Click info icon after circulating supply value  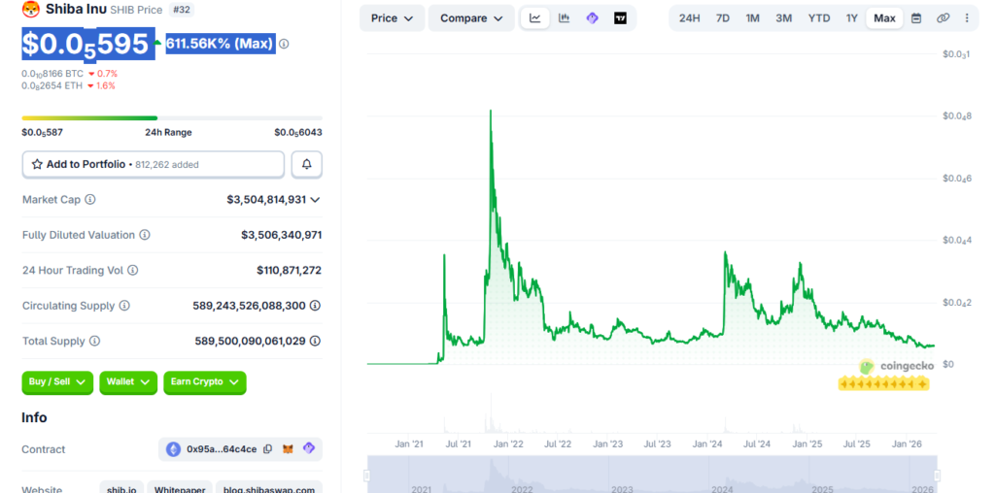pos(315,306)
